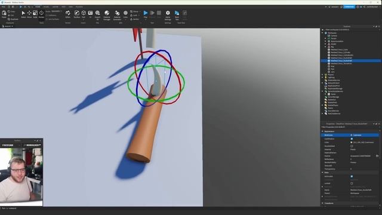The height and width of the screenshot is (215, 382).
Task: Switch to the Plugins ribbon tab
Action: click(x=79, y=7)
